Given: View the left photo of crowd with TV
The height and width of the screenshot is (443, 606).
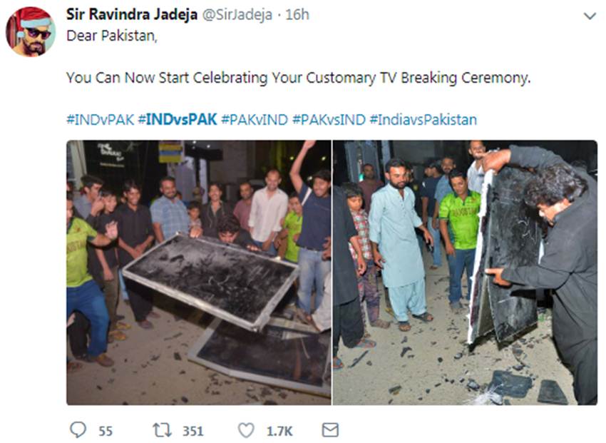Looking at the screenshot, I should [x=199, y=273].
